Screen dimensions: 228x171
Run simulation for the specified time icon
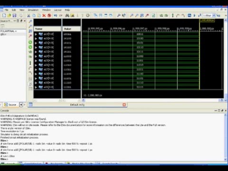199,15
